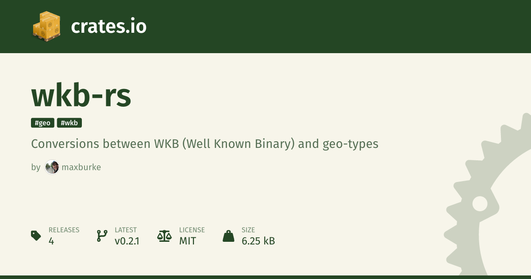Image resolution: width=531 pixels, height=279 pixels.
Task: Select the #wkb keyword tag
Action: (x=69, y=123)
